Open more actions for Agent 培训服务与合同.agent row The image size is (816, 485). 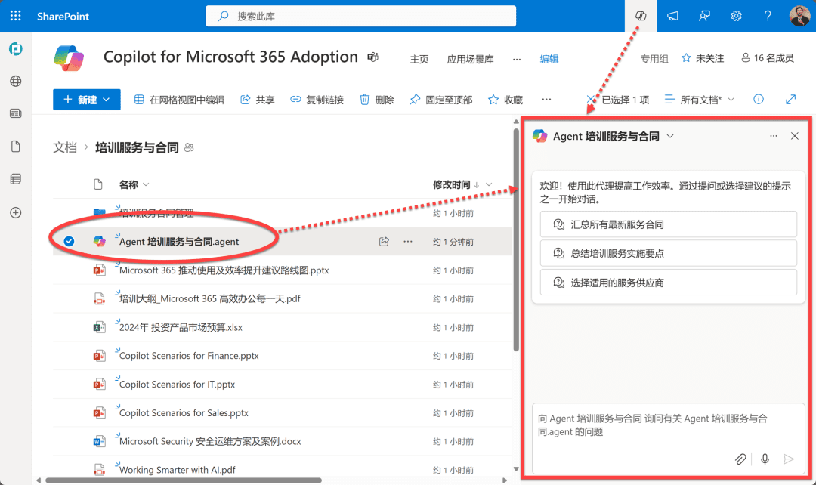[x=408, y=242]
